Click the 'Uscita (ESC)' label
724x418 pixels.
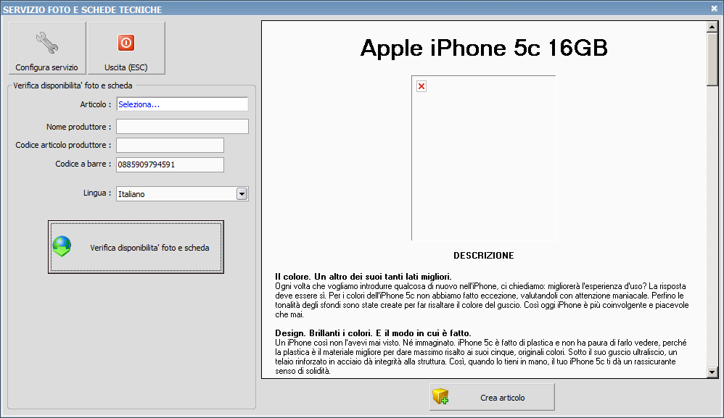coord(126,67)
